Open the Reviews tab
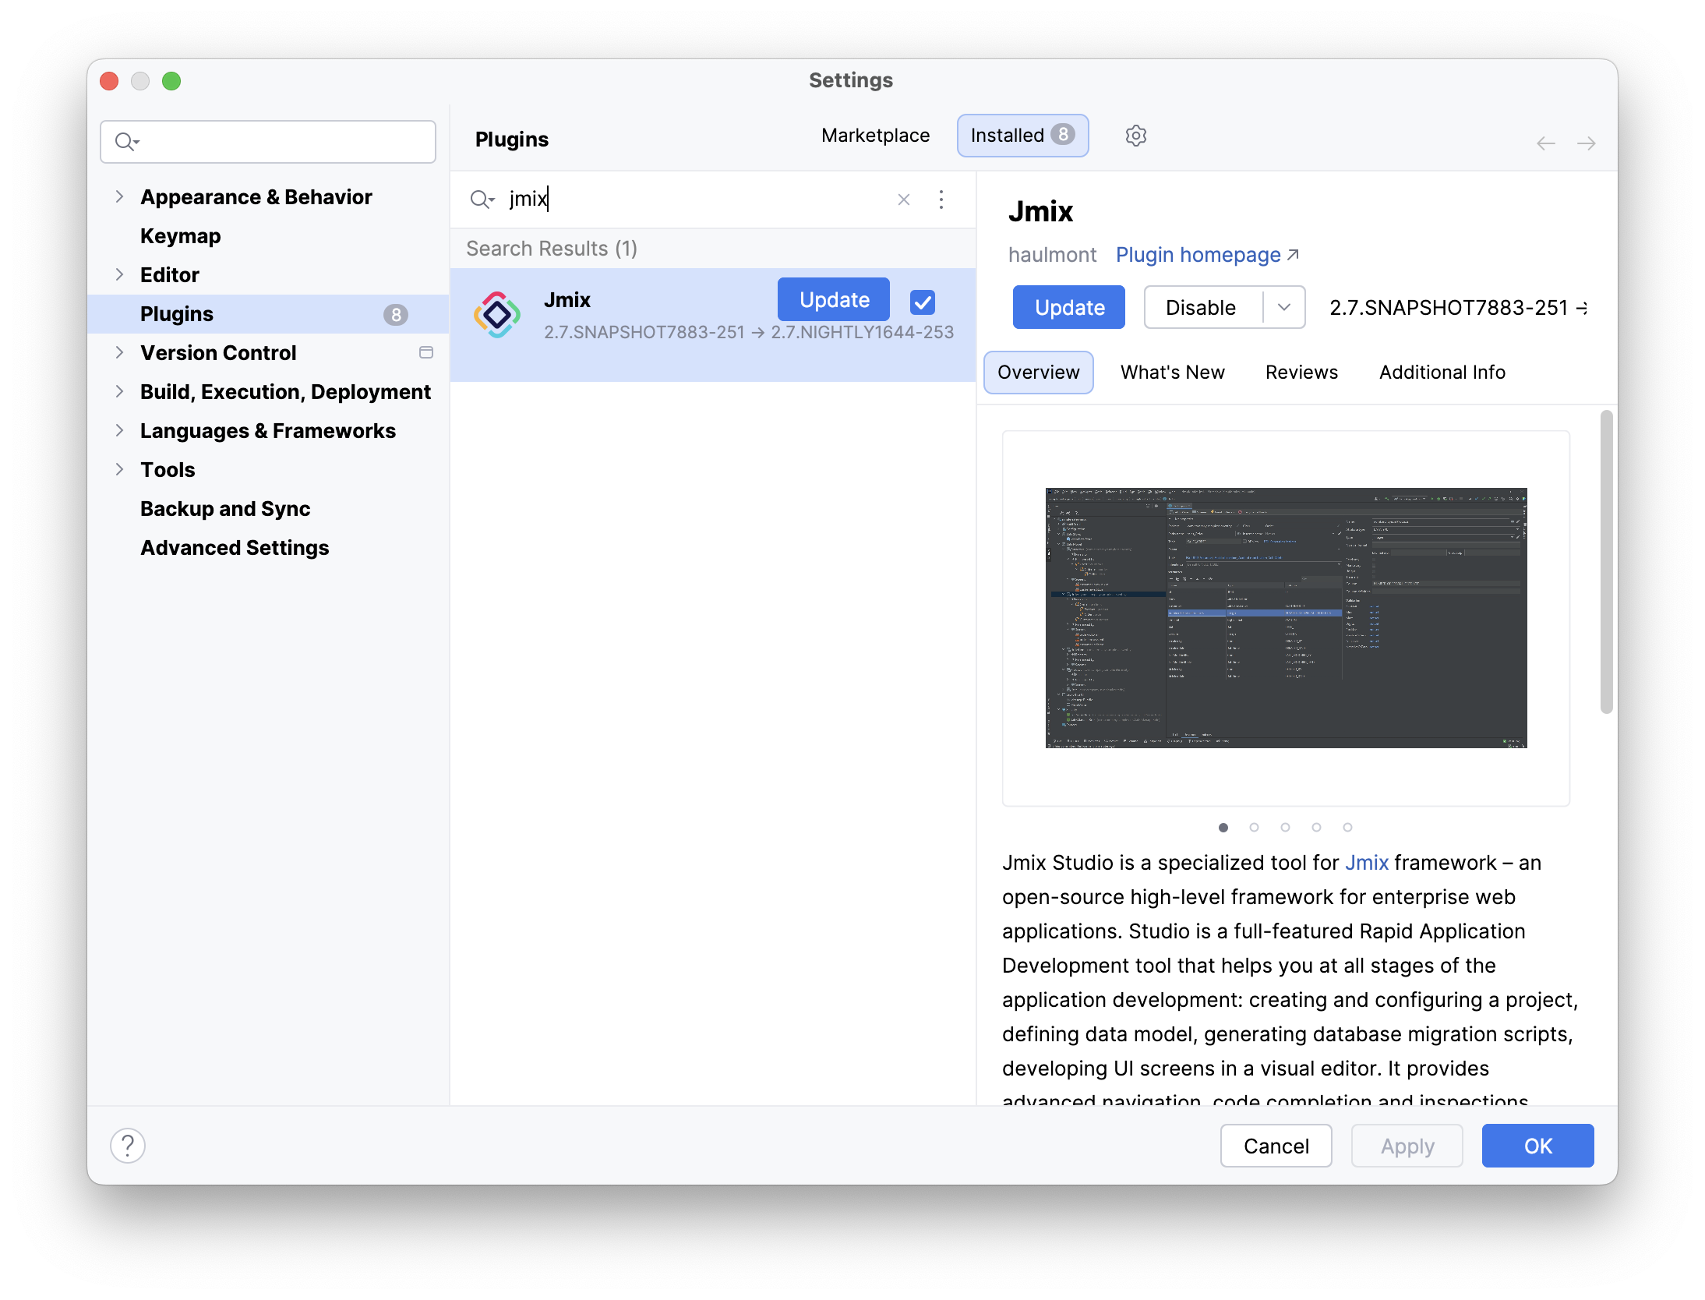The height and width of the screenshot is (1300, 1705). [x=1300, y=372]
